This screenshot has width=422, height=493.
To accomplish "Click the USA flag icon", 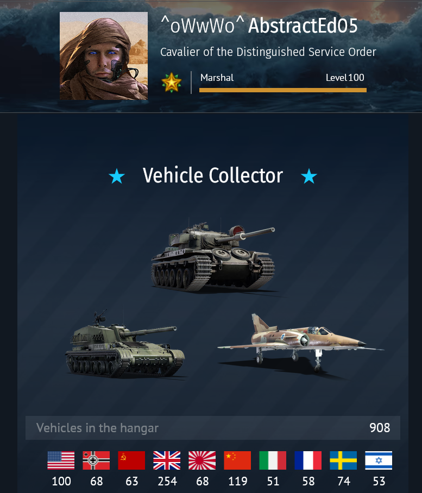I will pos(61,460).
